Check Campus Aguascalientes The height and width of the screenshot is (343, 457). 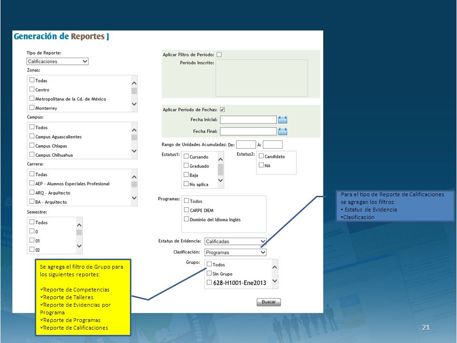[x=32, y=136]
